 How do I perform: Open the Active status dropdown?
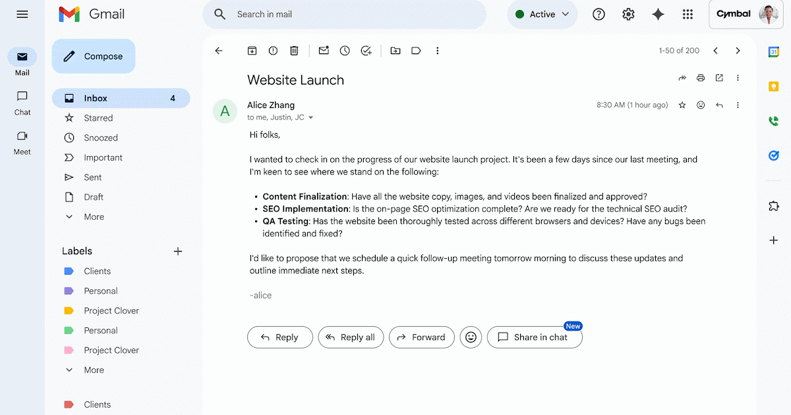pyautogui.click(x=542, y=14)
